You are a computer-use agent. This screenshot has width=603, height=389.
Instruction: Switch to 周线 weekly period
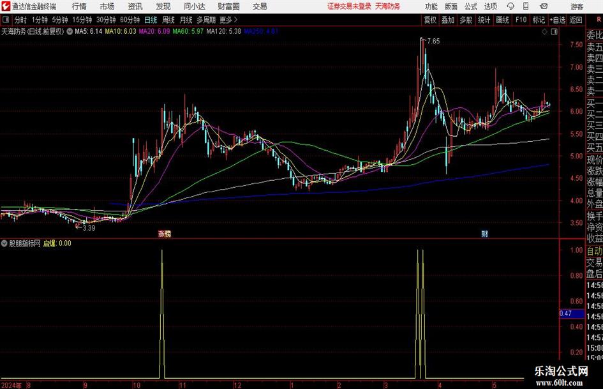click(168, 20)
